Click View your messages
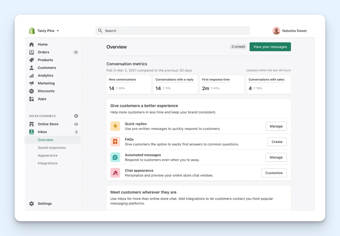Image resolution: width=340 pixels, height=236 pixels. [270, 47]
